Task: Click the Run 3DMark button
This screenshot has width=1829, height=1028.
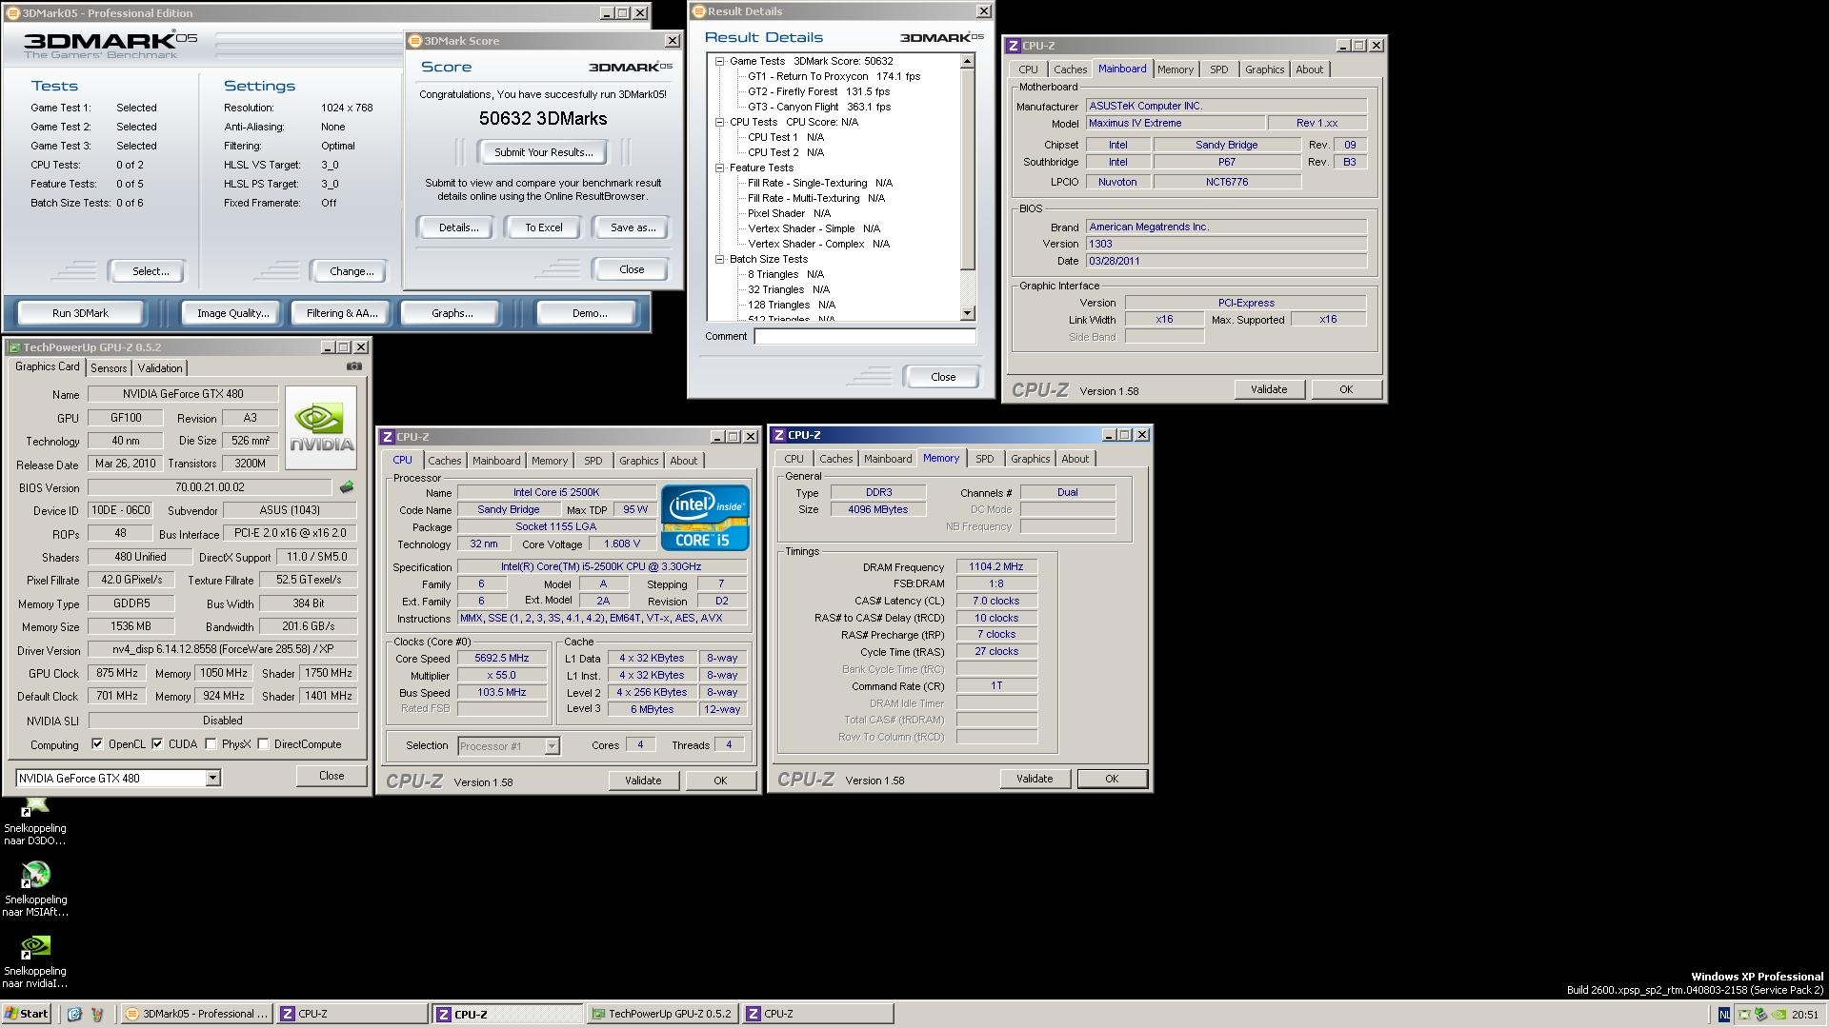Action: (x=80, y=313)
